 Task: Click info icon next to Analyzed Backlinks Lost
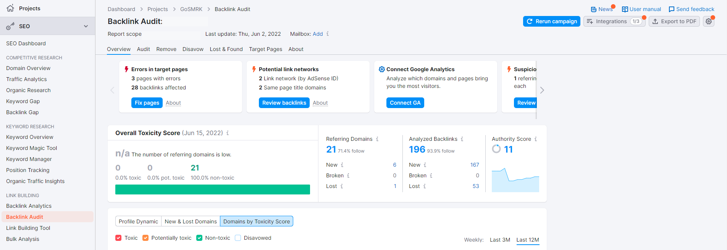coord(425,186)
